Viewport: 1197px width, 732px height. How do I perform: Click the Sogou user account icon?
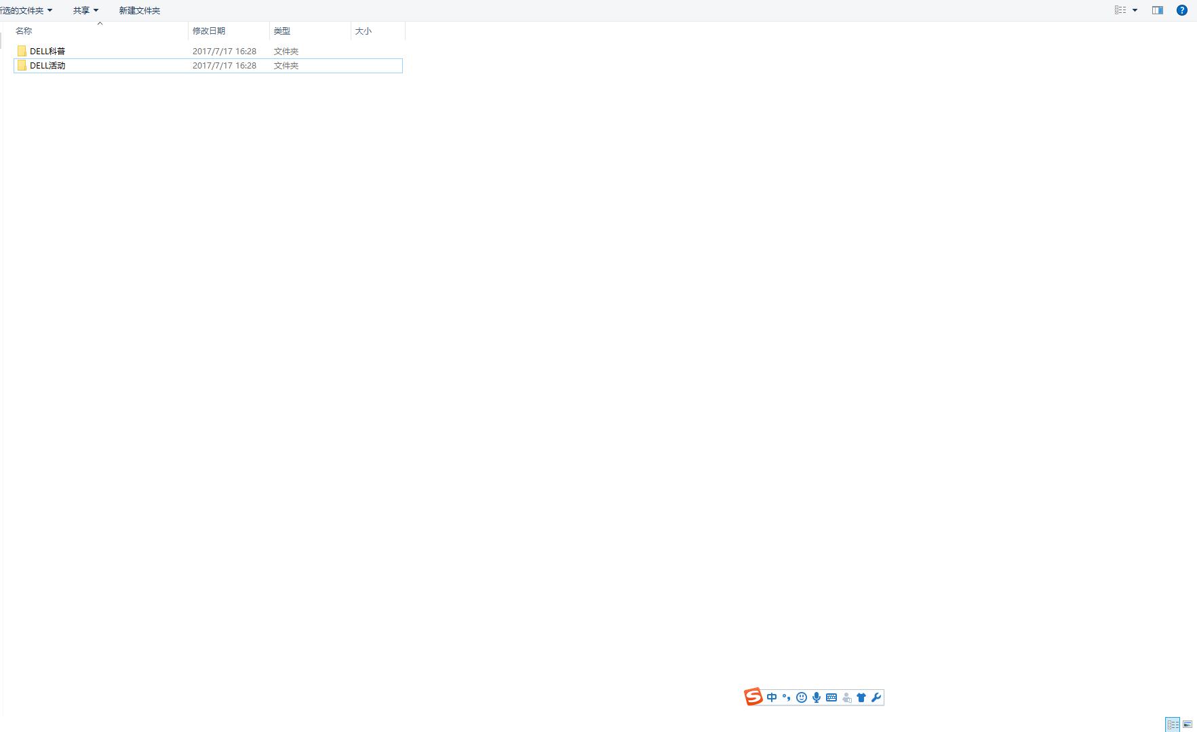pos(846,697)
